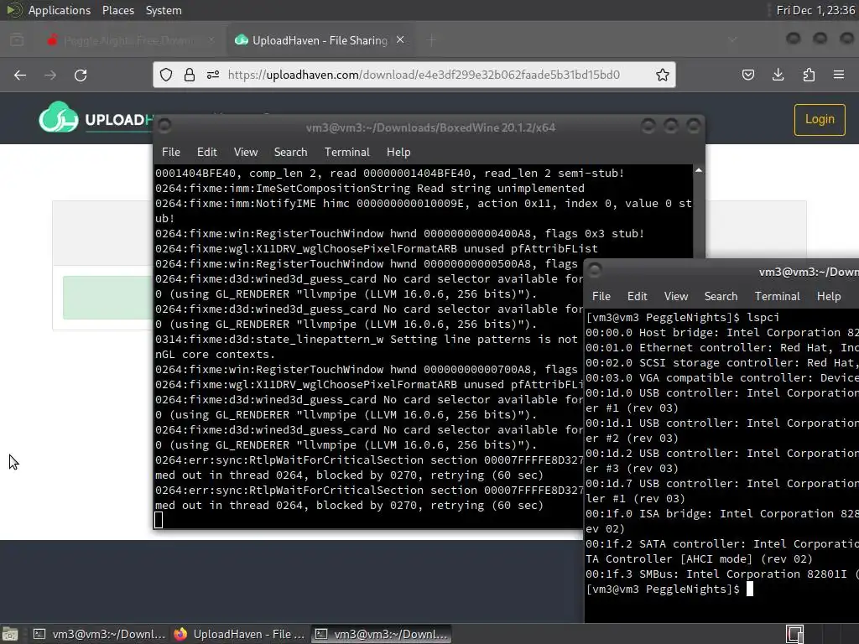
Task: Open Firefox downloads panel
Action: pos(778,75)
